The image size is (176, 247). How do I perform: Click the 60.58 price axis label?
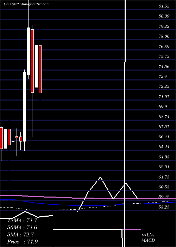164,187
